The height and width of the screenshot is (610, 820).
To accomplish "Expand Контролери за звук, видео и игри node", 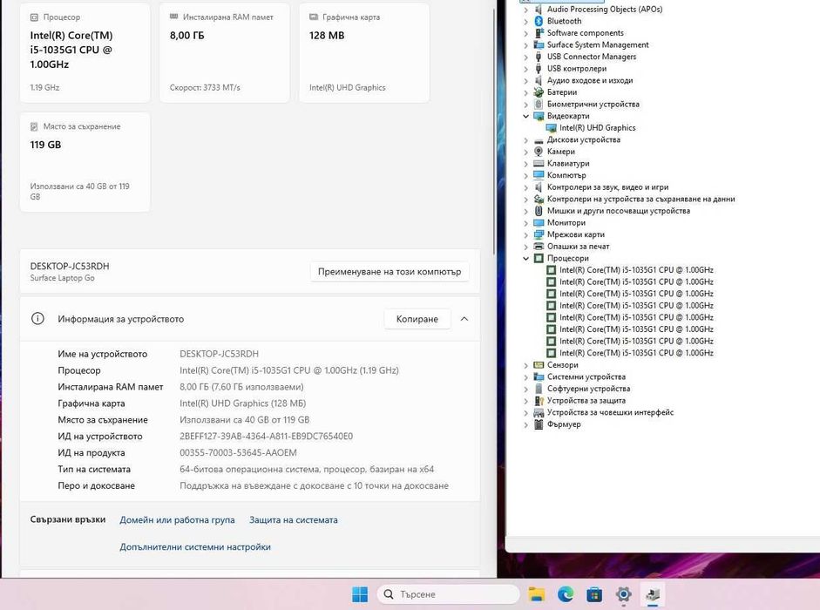I will tap(526, 187).
